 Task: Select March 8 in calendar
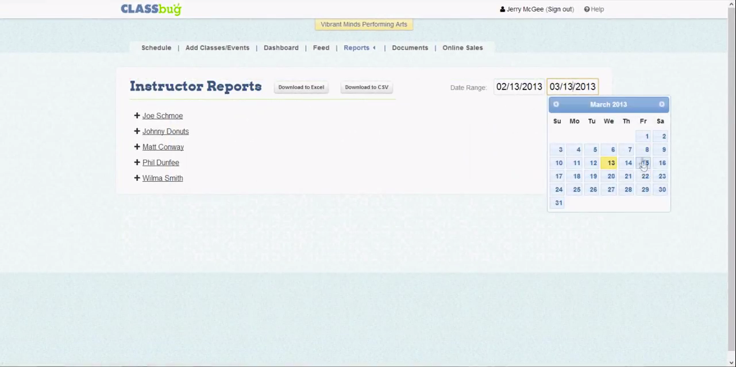point(643,150)
